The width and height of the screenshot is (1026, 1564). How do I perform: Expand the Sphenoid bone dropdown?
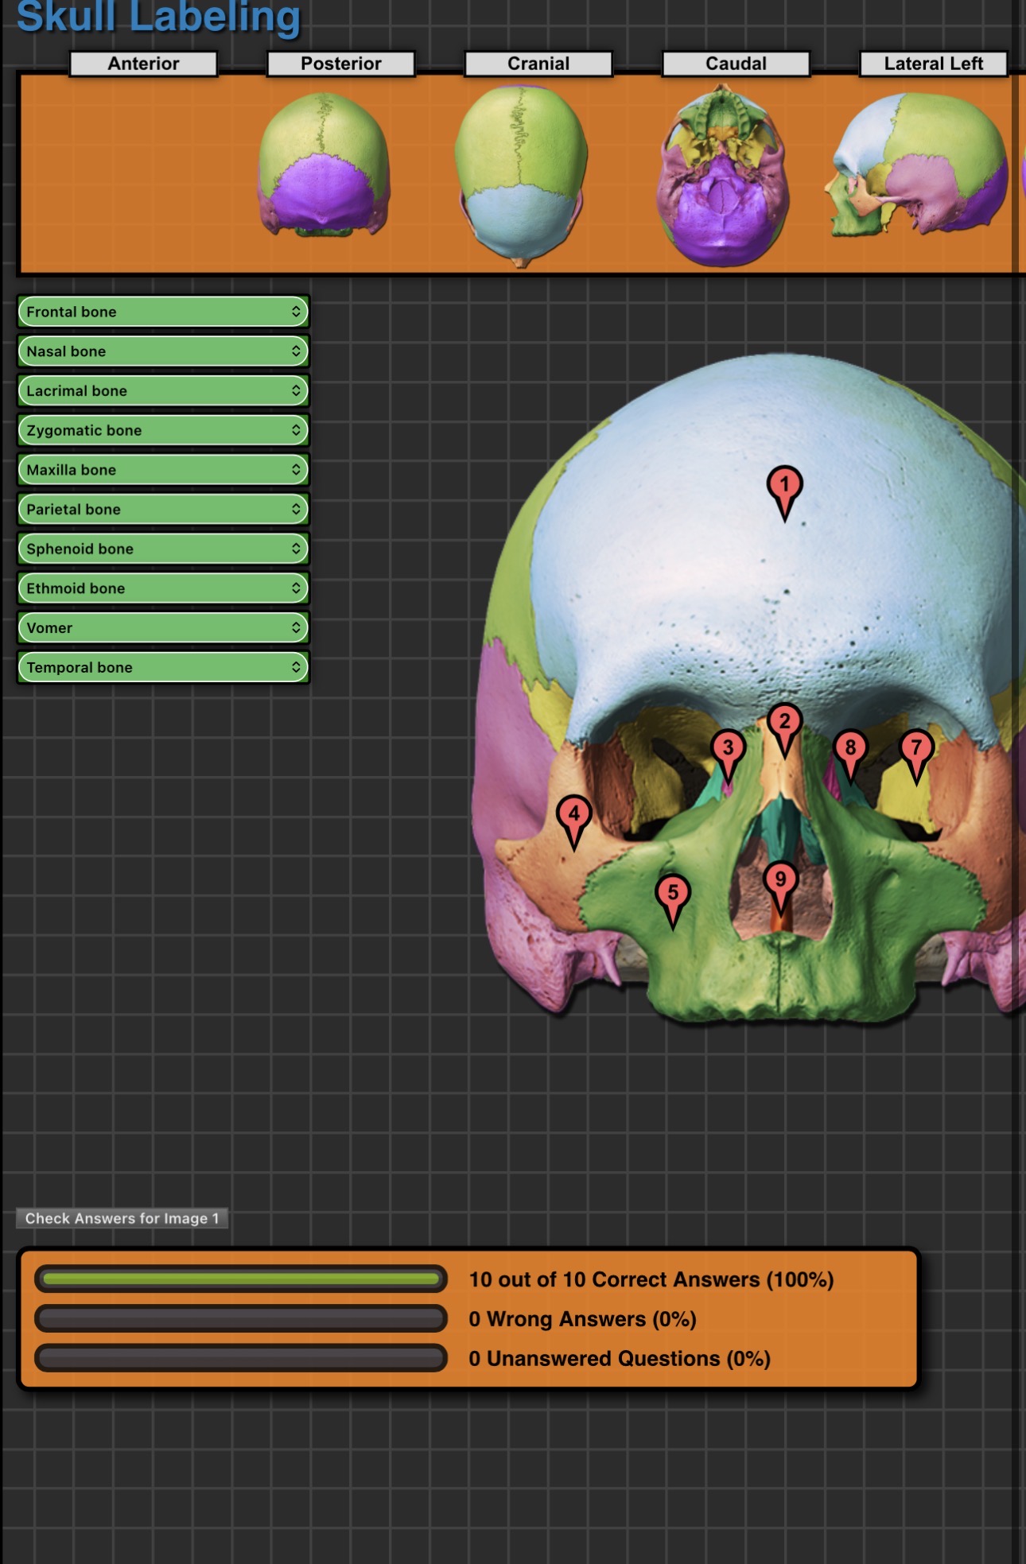pyautogui.click(x=163, y=549)
